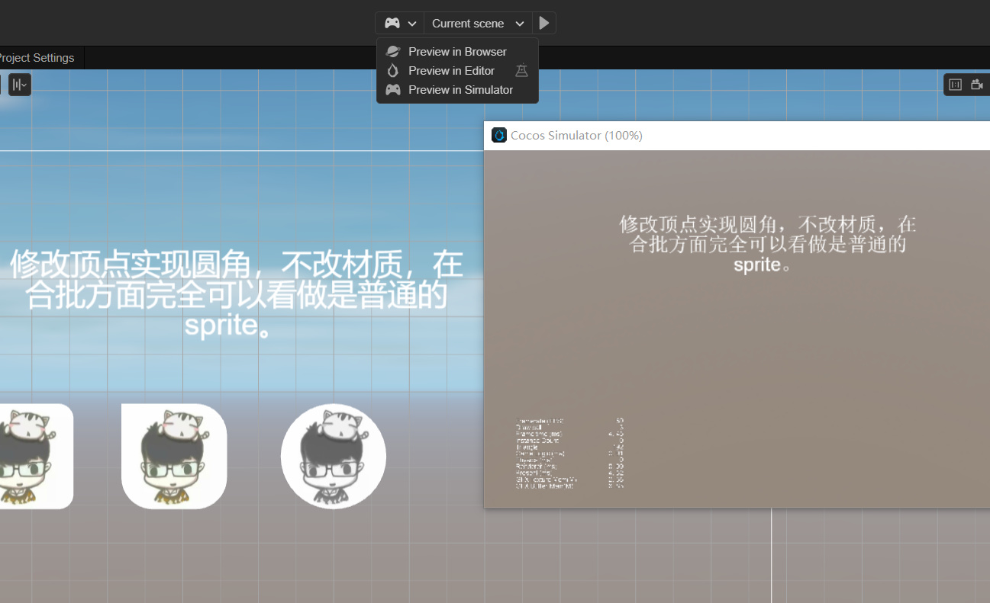Expand the Current scene dropdown
Image resolution: width=990 pixels, height=603 pixels.
click(478, 23)
